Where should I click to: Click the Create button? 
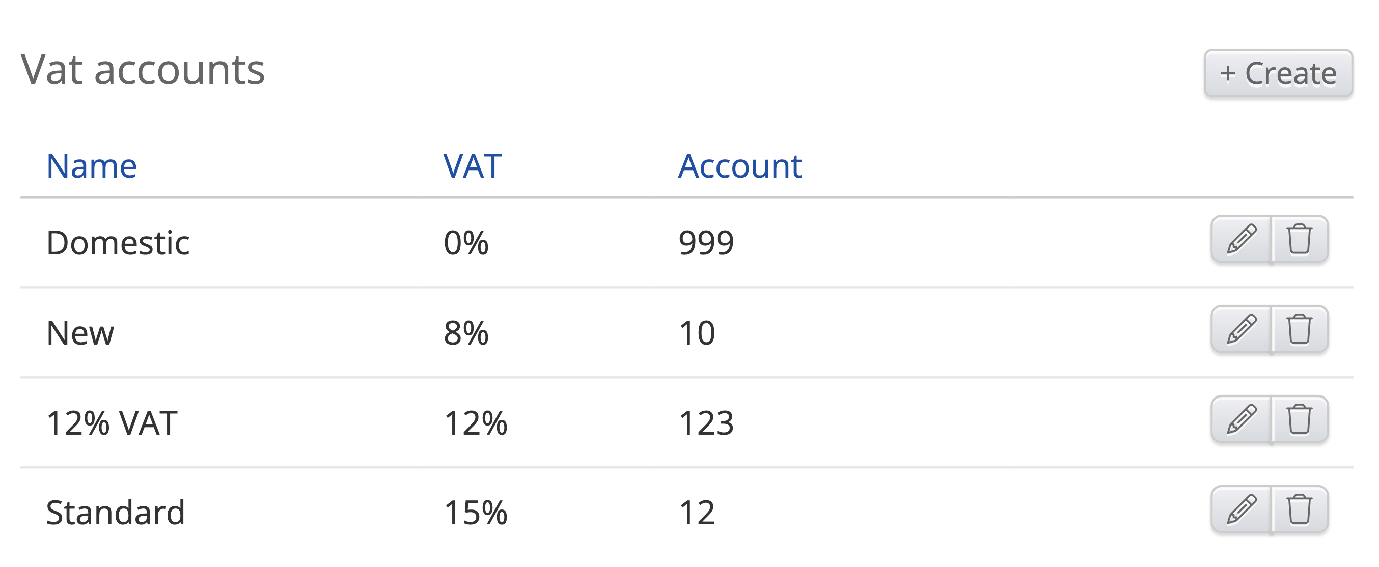[1278, 73]
